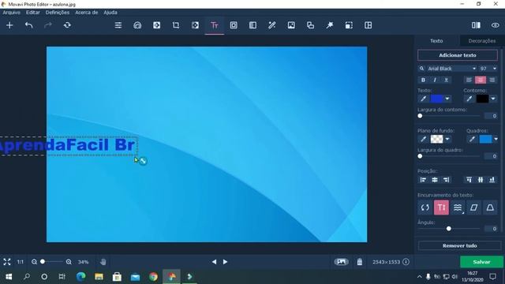Toggle italic text formatting
Screen dimensions: 505x284
tap(435, 80)
